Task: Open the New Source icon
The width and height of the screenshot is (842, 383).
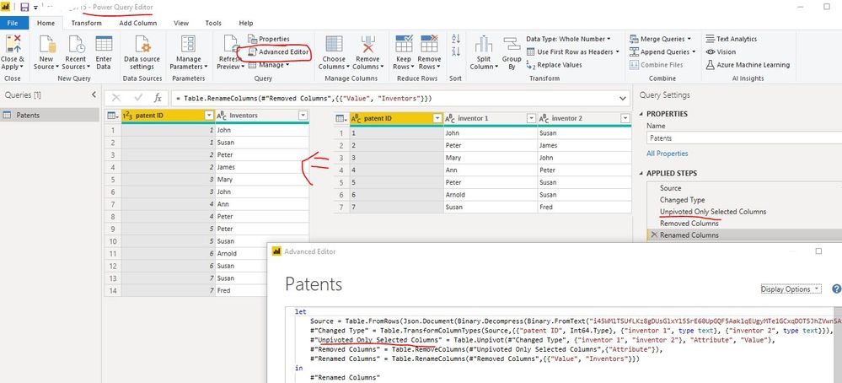Action: coord(46,44)
